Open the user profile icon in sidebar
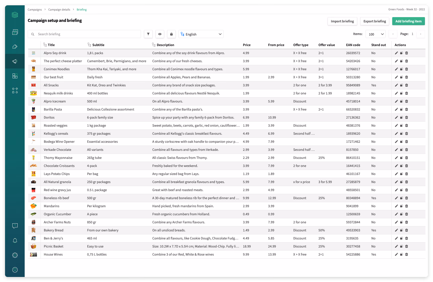Image resolution: width=433 pixels, height=282 pixels. pos(15,270)
